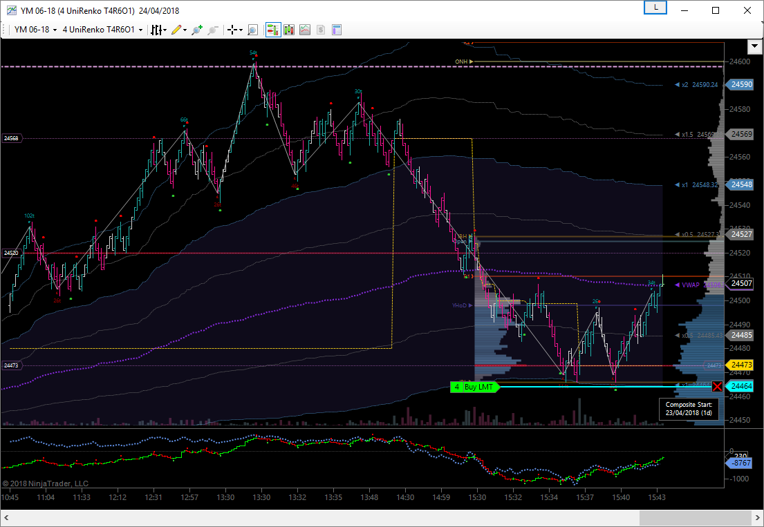This screenshot has height=527, width=764.
Task: Open the price axis dropdown arrow button
Action: point(754,47)
